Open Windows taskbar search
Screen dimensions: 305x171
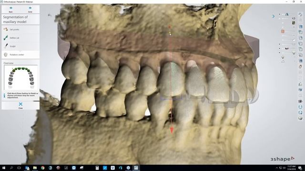(11, 168)
